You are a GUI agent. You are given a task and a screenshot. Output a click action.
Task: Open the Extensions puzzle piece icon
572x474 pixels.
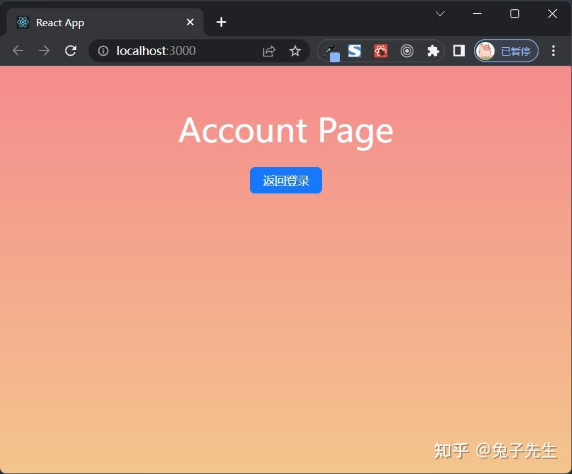tap(432, 50)
